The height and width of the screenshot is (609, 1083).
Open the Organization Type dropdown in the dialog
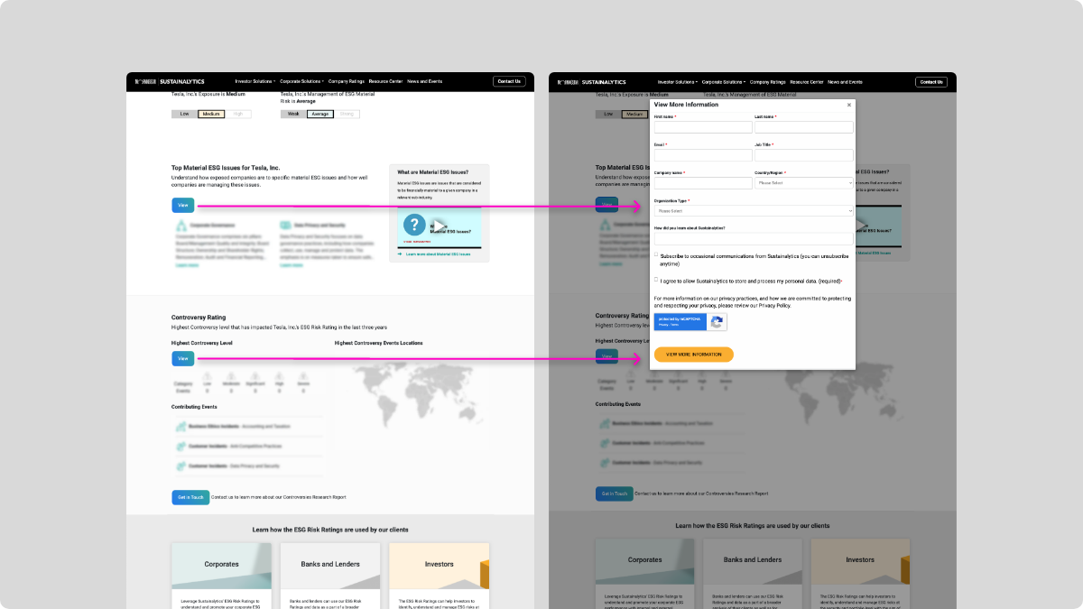pyautogui.click(x=754, y=210)
